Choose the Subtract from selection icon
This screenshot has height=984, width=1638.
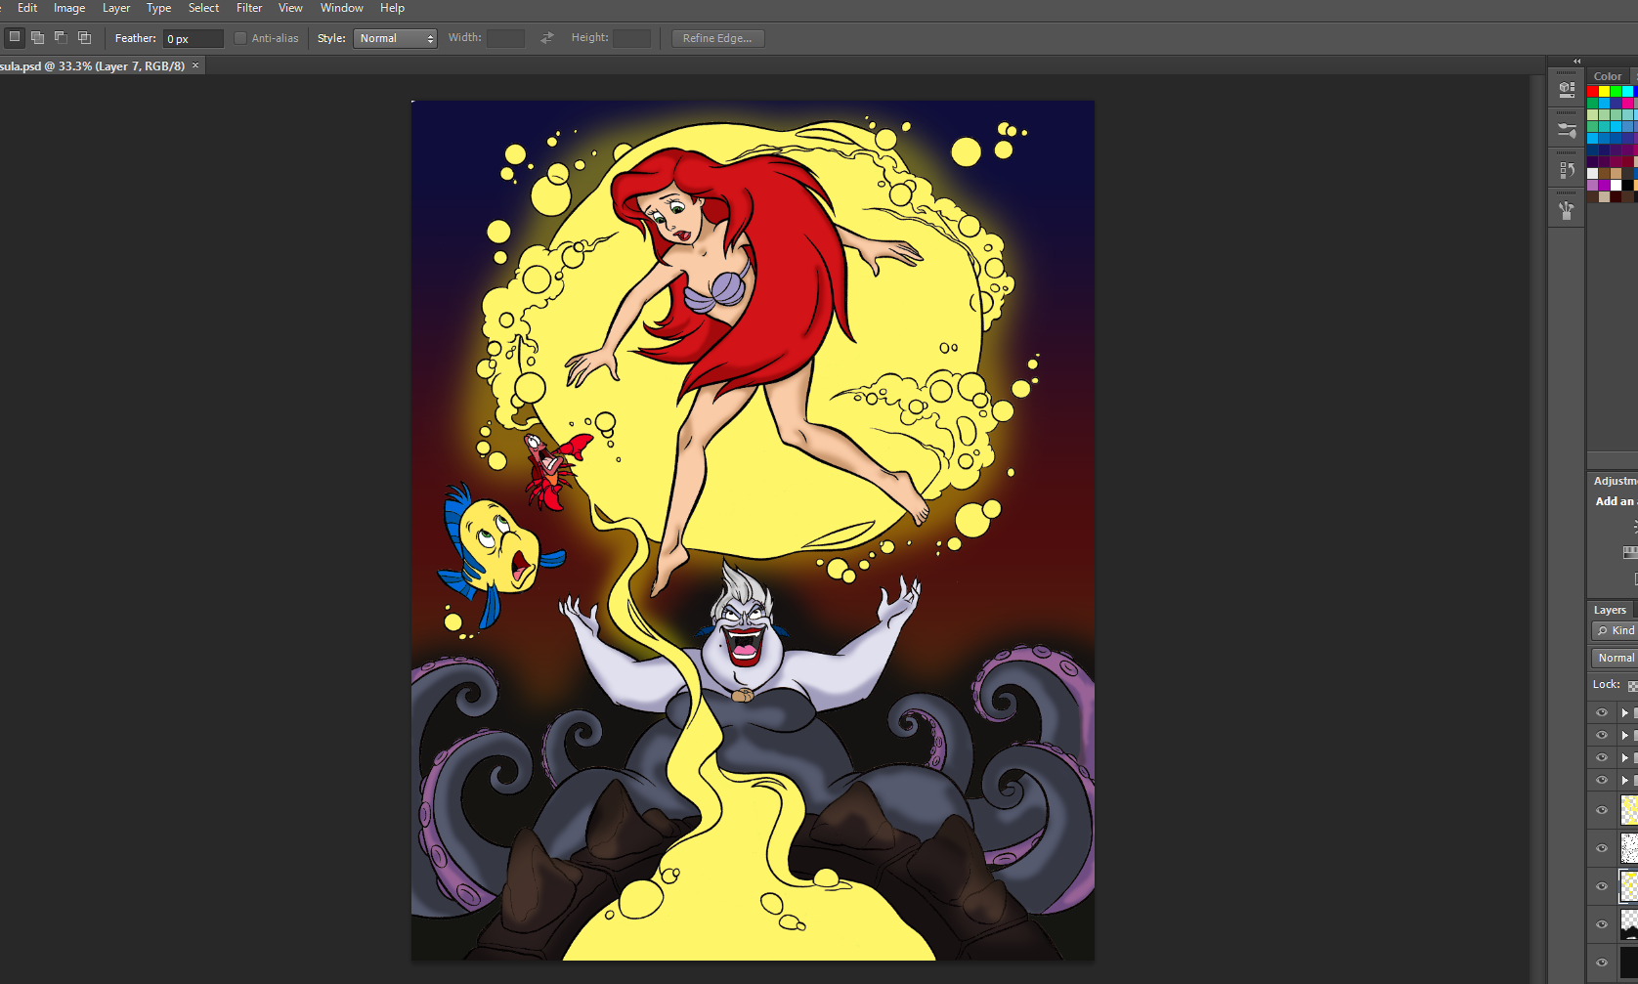point(61,38)
